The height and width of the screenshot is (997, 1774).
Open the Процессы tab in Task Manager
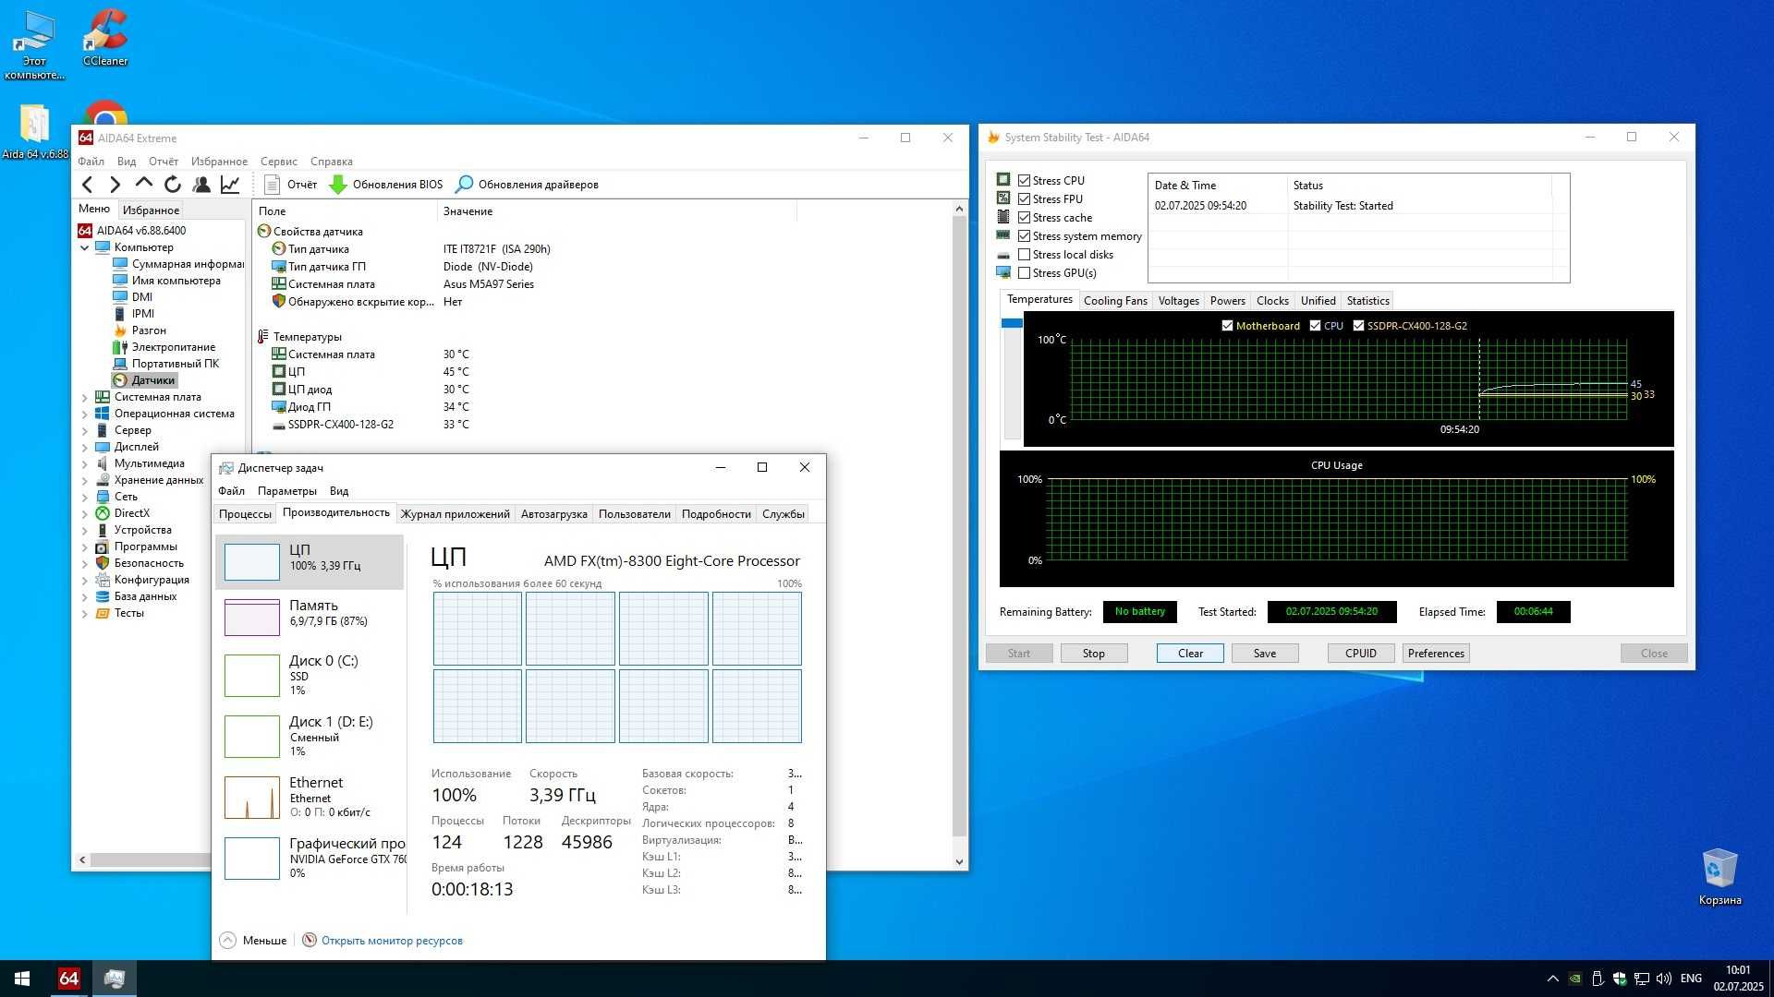coord(245,514)
